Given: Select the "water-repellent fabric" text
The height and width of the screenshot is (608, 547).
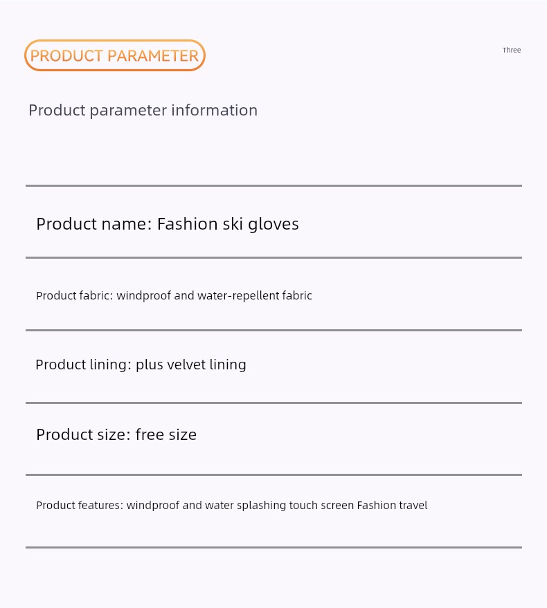Looking at the screenshot, I should 255,295.
